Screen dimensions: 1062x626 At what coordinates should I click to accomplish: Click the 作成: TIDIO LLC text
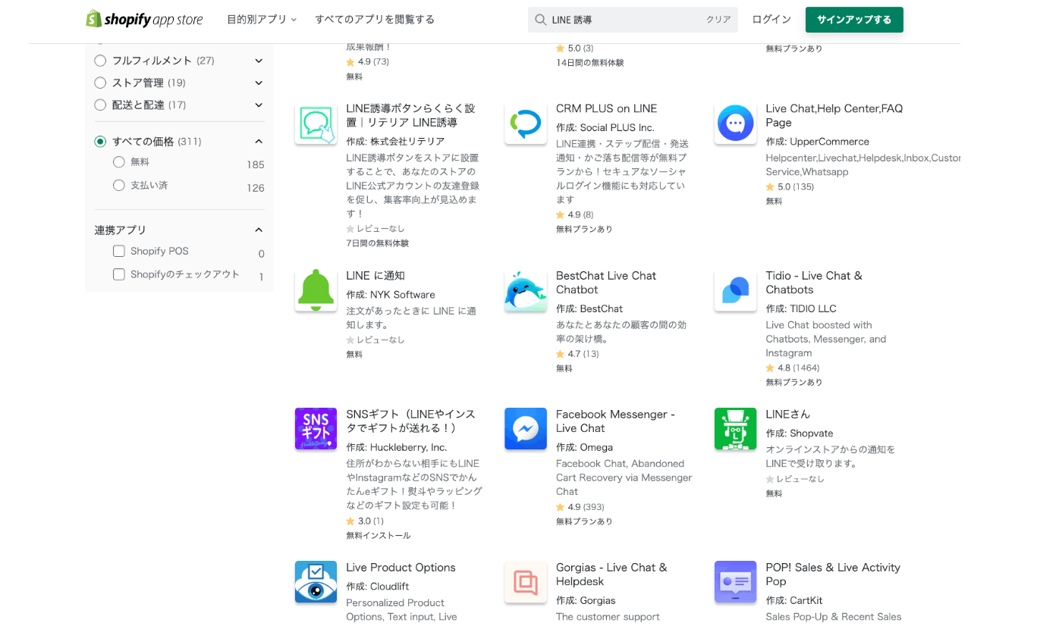801,308
